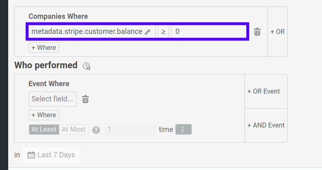Image resolution: width=322 pixels, height=170 pixels.
Task: Open the Last 7 Days date range picker
Action: [x=51, y=155]
